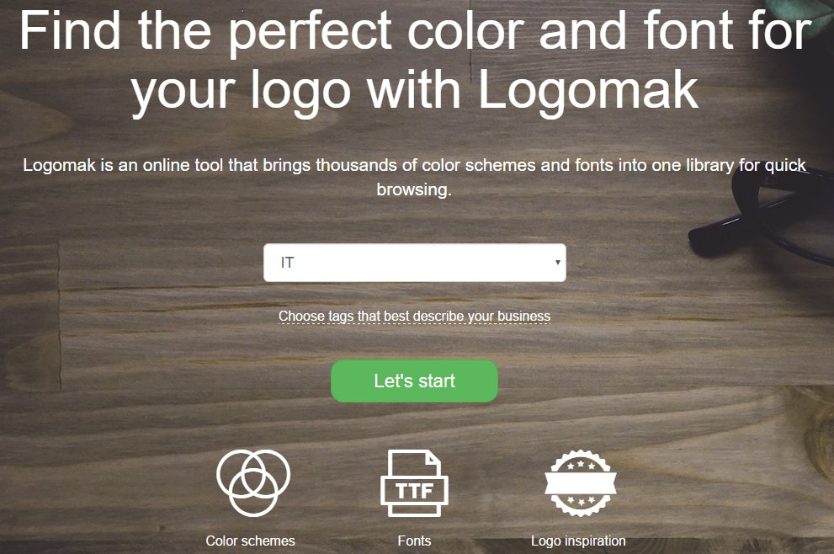The height and width of the screenshot is (554, 834).
Task: Open the Logo inspiration text label
Action: 578,541
